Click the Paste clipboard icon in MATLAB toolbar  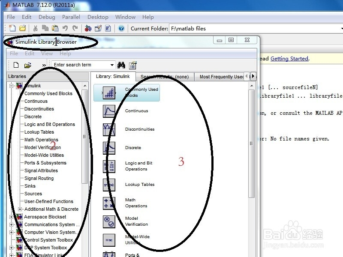coord(55,28)
